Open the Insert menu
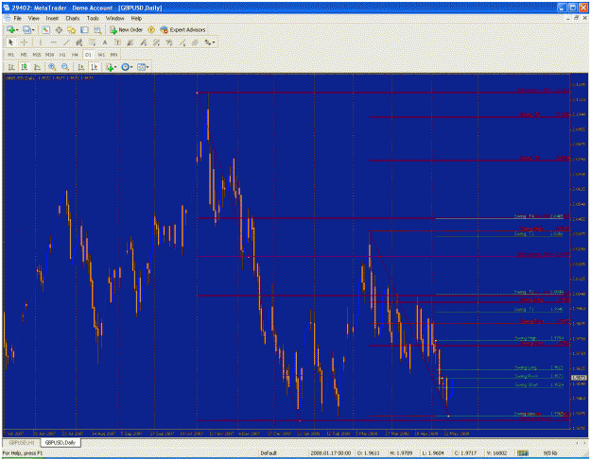The height and width of the screenshot is (459, 591). coord(52,18)
